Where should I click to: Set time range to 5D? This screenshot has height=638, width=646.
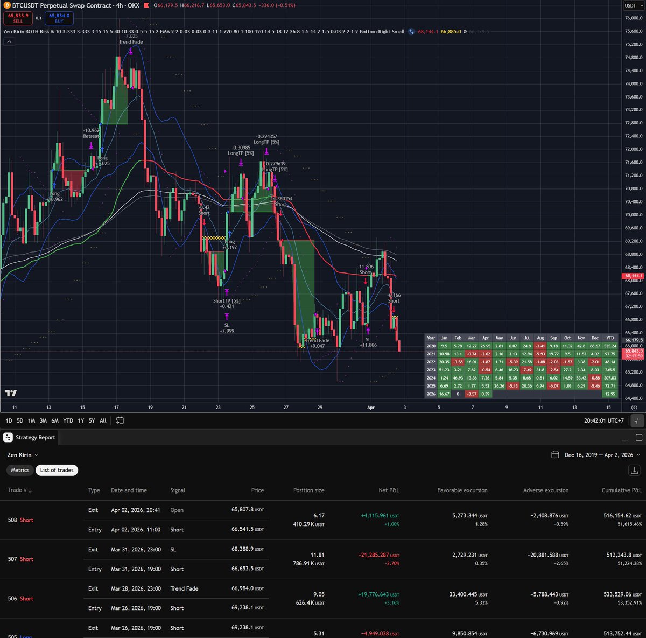[x=20, y=420]
